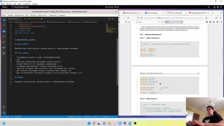Open the Вид menu in VS Code
The width and height of the screenshot is (224, 126).
(27, 15)
